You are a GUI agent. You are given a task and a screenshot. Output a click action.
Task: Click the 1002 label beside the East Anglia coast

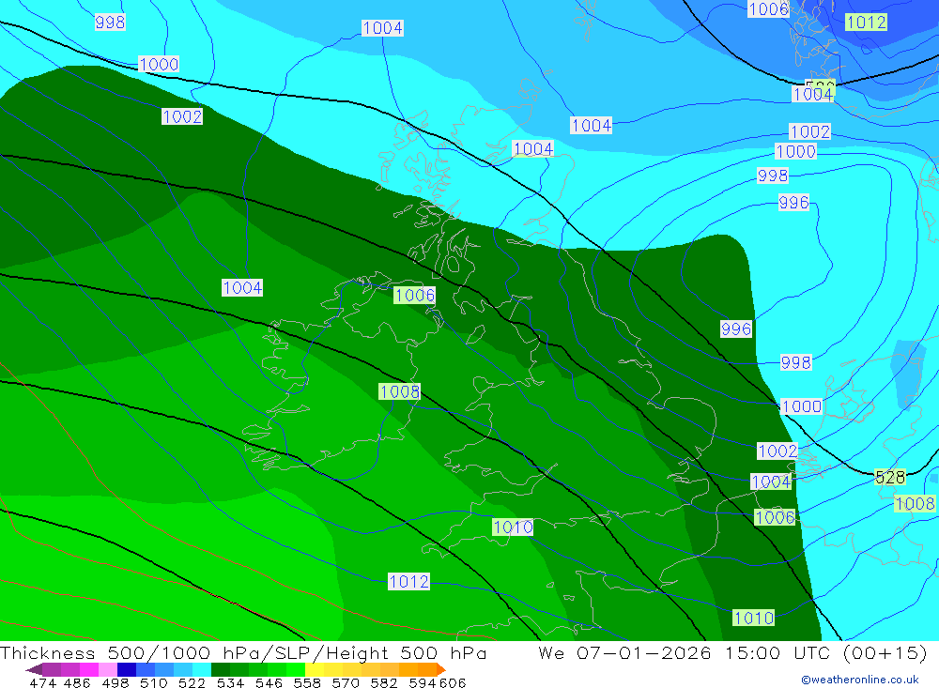(x=777, y=451)
